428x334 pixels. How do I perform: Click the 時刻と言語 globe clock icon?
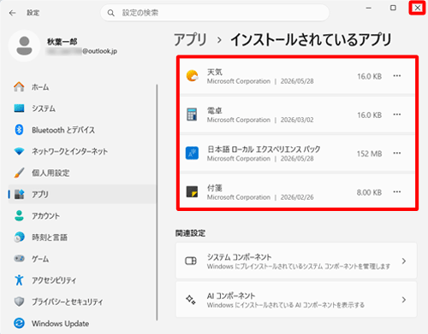point(19,237)
